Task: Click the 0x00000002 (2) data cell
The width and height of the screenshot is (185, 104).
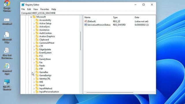Action: pos(142,25)
